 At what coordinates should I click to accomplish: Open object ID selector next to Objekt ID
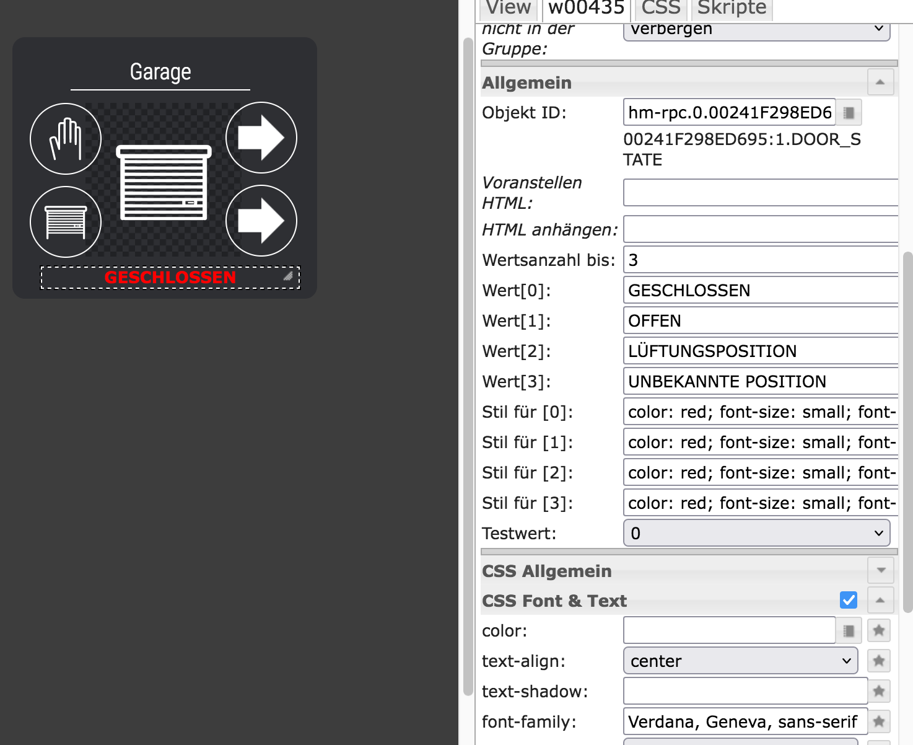click(849, 113)
